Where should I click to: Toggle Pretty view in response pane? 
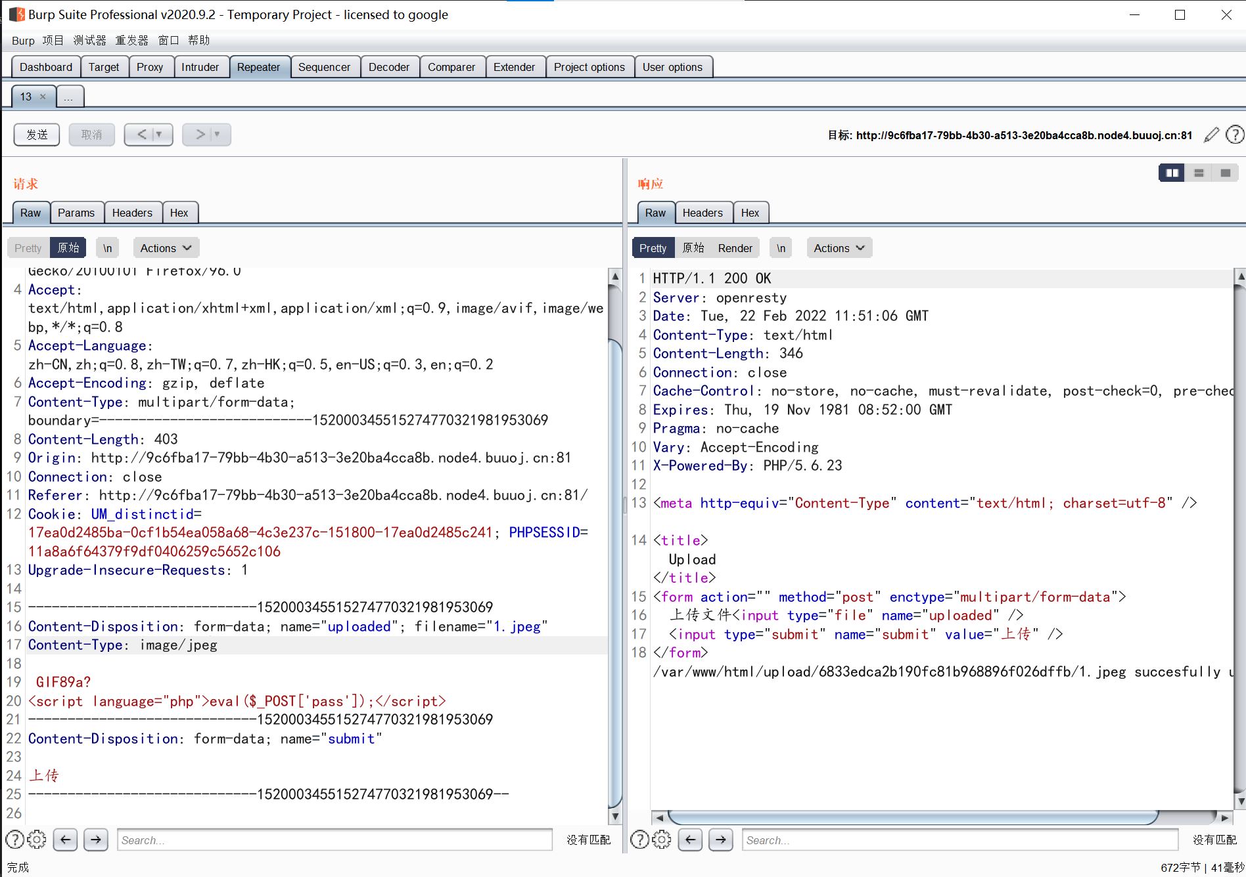coord(653,248)
